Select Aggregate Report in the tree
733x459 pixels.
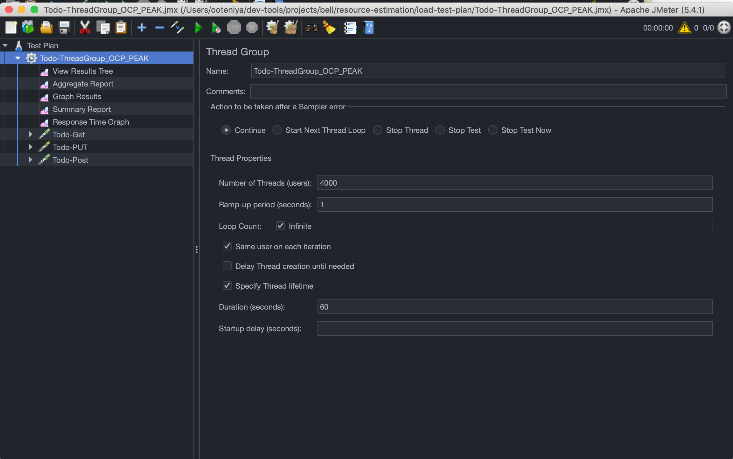83,84
